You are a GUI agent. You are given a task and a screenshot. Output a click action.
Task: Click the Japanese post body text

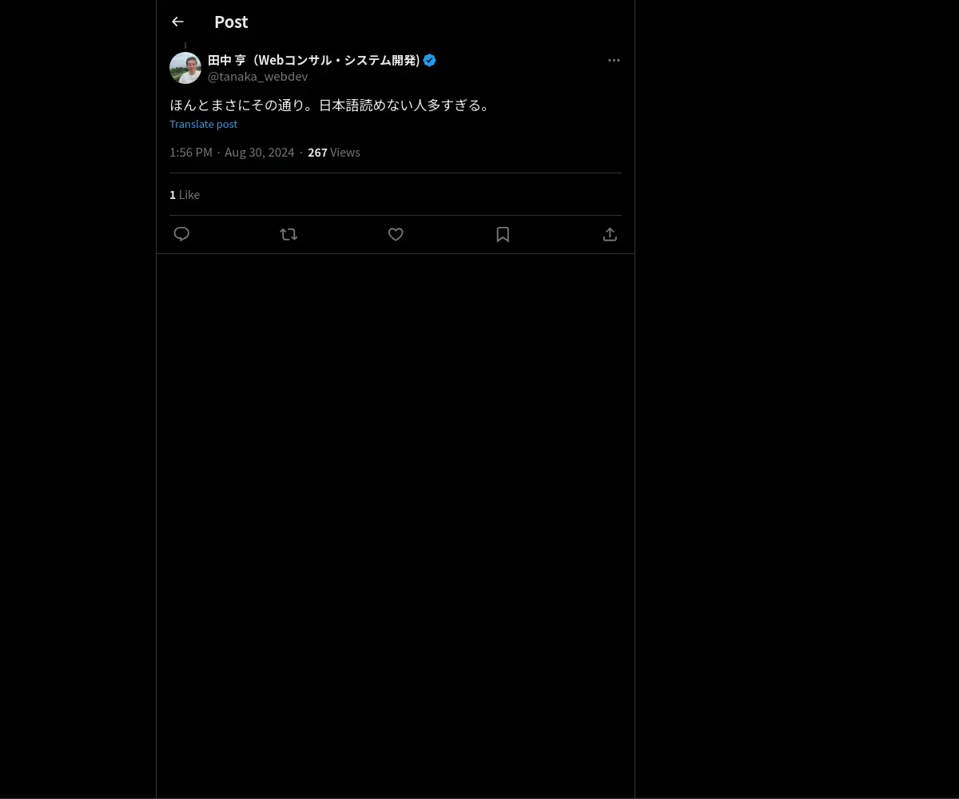(x=331, y=105)
